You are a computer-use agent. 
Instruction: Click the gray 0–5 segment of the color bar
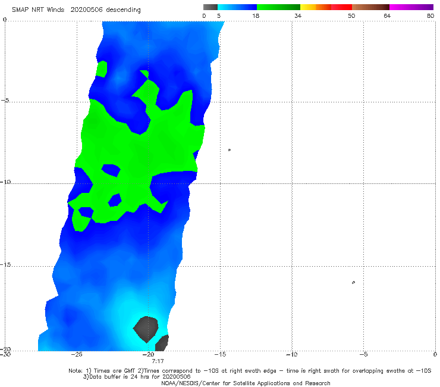tap(210, 7)
